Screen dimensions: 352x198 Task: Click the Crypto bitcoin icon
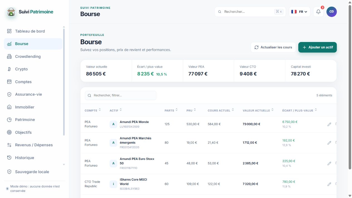click(9, 69)
